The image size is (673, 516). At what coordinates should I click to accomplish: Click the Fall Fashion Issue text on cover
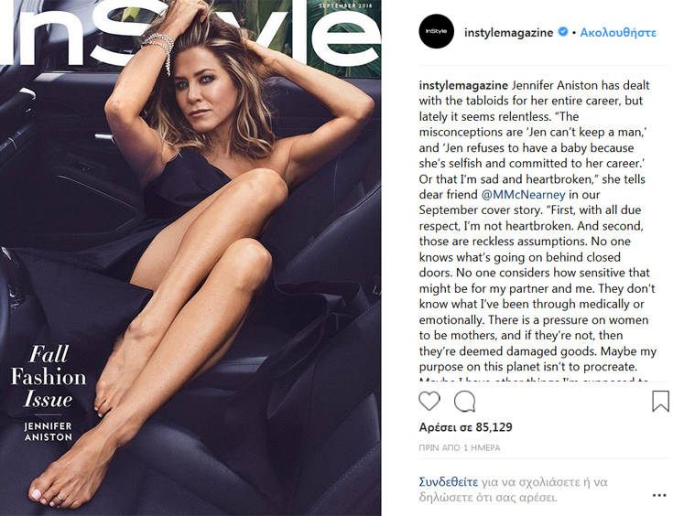point(49,376)
